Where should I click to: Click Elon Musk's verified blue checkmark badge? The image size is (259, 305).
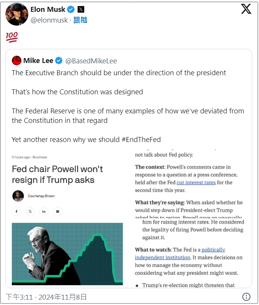coord(71,10)
